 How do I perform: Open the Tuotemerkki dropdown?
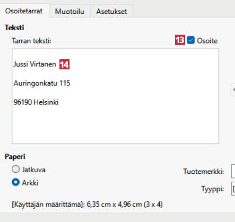tap(233, 172)
